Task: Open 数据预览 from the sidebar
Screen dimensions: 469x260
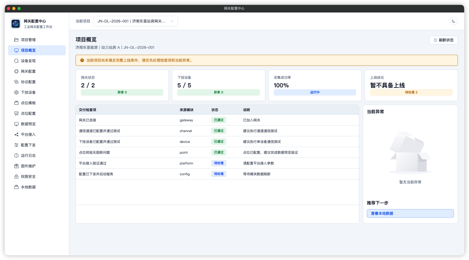Action: pyautogui.click(x=37, y=124)
